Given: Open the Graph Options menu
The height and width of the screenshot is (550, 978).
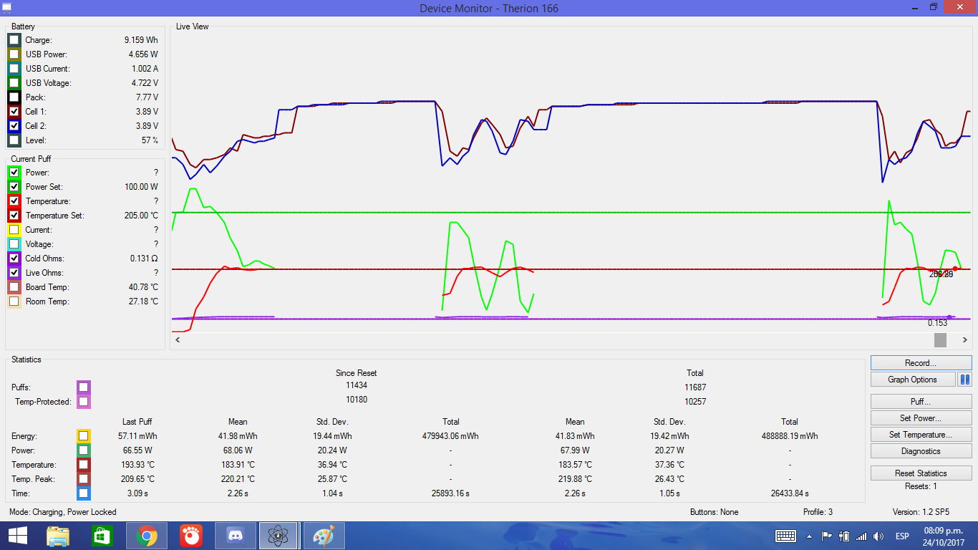Looking at the screenshot, I should pos(913,380).
